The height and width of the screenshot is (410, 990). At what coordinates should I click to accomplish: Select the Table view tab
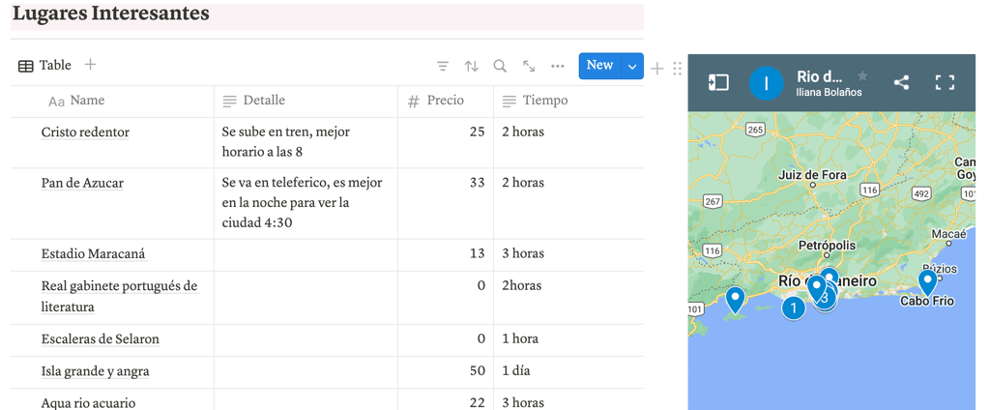44,66
